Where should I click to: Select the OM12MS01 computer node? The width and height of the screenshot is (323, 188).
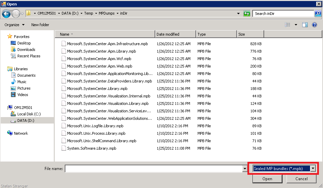coord(23,108)
